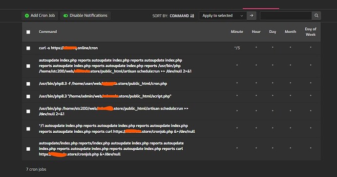Viewport: 337px width, 177px height.
Task: Change the sort by COMMAND option
Action: click(182, 16)
